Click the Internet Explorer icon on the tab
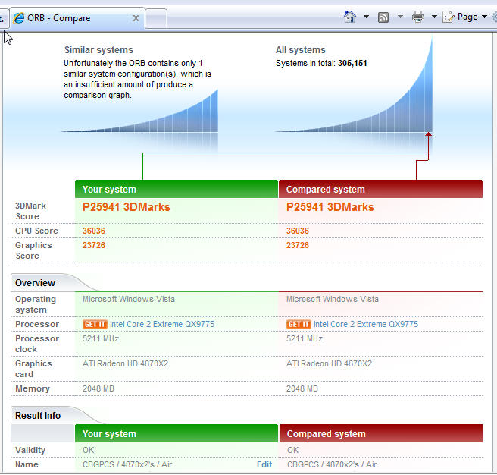Image resolution: width=497 pixels, height=475 pixels. point(19,18)
